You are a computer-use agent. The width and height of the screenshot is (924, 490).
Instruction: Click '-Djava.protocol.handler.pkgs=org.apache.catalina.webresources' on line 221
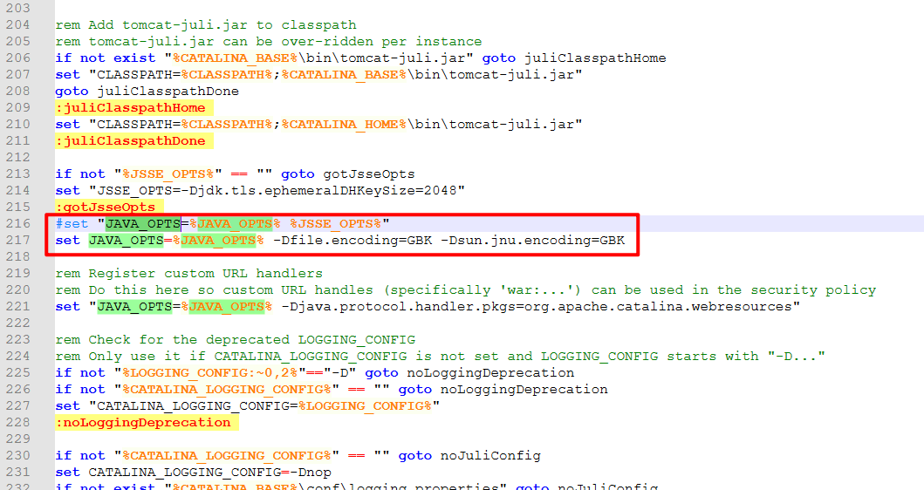point(537,307)
